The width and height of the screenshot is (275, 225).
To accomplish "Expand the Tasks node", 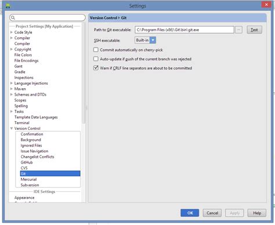I will (12, 111).
